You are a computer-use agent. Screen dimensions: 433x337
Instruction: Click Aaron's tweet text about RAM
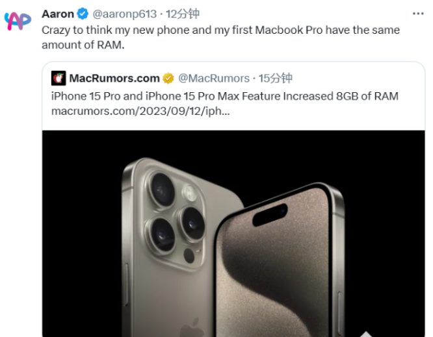pos(220,37)
